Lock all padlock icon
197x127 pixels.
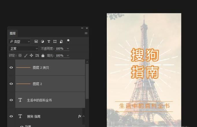pyautogui.click(x=43, y=55)
